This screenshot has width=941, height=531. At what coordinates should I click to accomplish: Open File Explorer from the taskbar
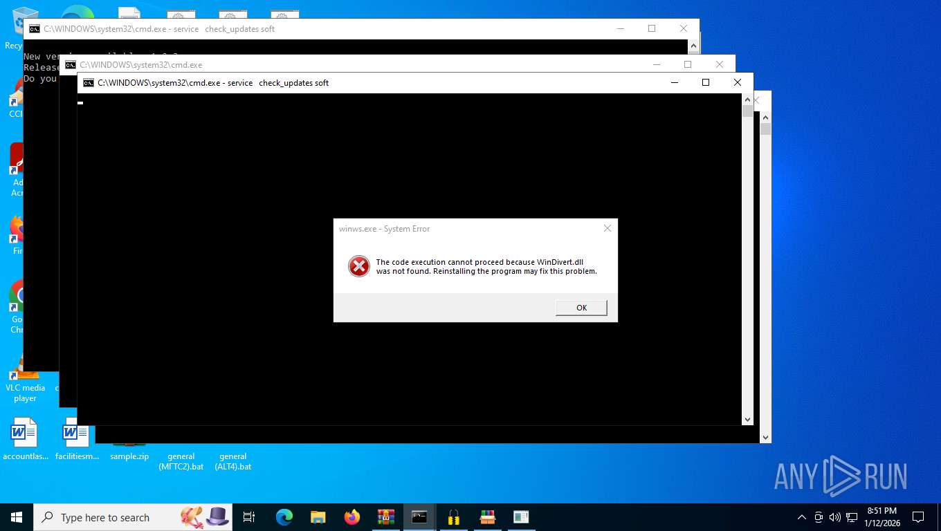tap(318, 517)
